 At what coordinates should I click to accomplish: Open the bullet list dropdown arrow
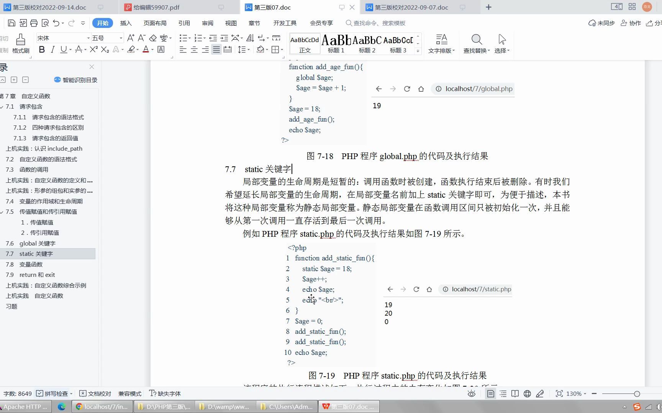(x=190, y=38)
